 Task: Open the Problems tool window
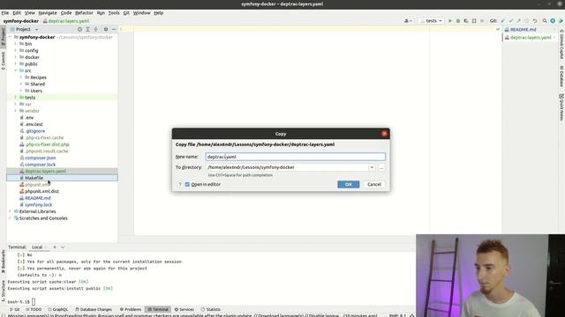131,309
